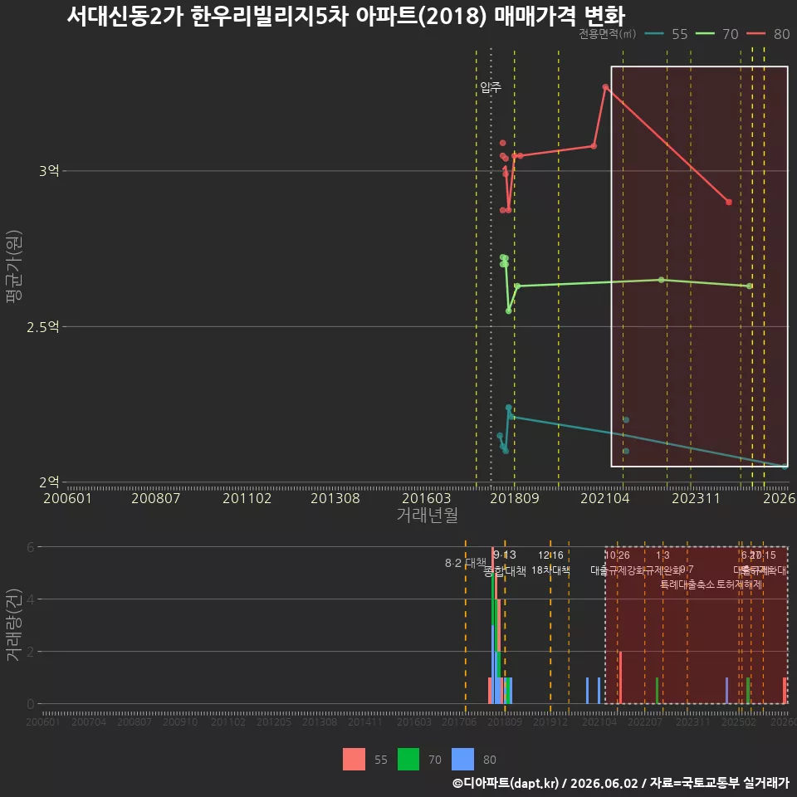Click 201603 on the price chart x-axis

427,498
